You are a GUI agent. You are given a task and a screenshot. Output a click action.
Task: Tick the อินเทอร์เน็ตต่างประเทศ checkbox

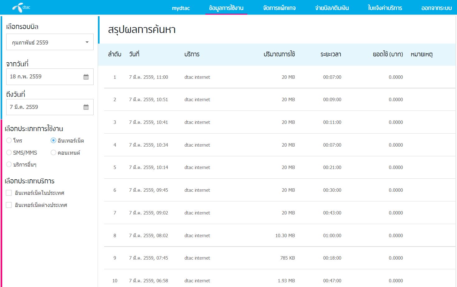pos(9,205)
